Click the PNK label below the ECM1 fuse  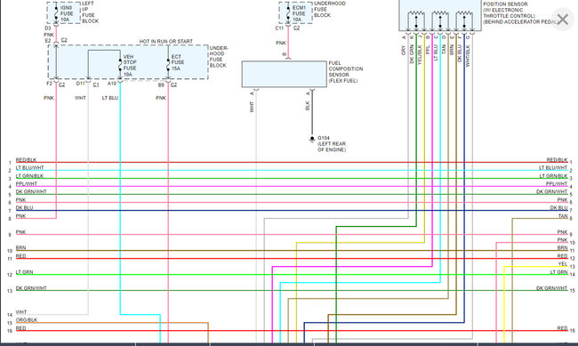pos(281,43)
